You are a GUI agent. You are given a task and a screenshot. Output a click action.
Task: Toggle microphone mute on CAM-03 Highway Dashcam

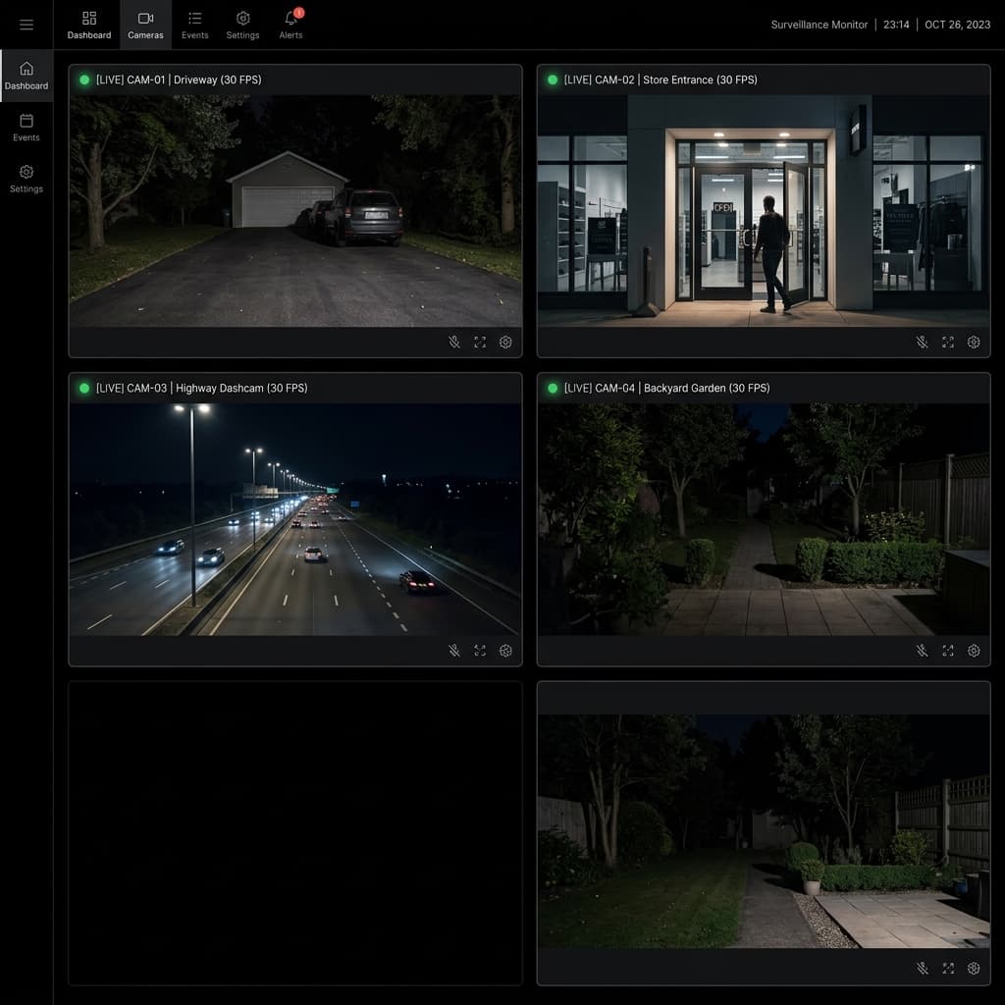click(454, 651)
